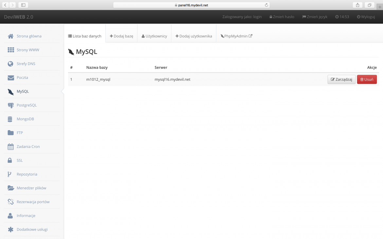383x239 pixels.
Task: Open Zadania Cron scheduler
Action: 27,146
